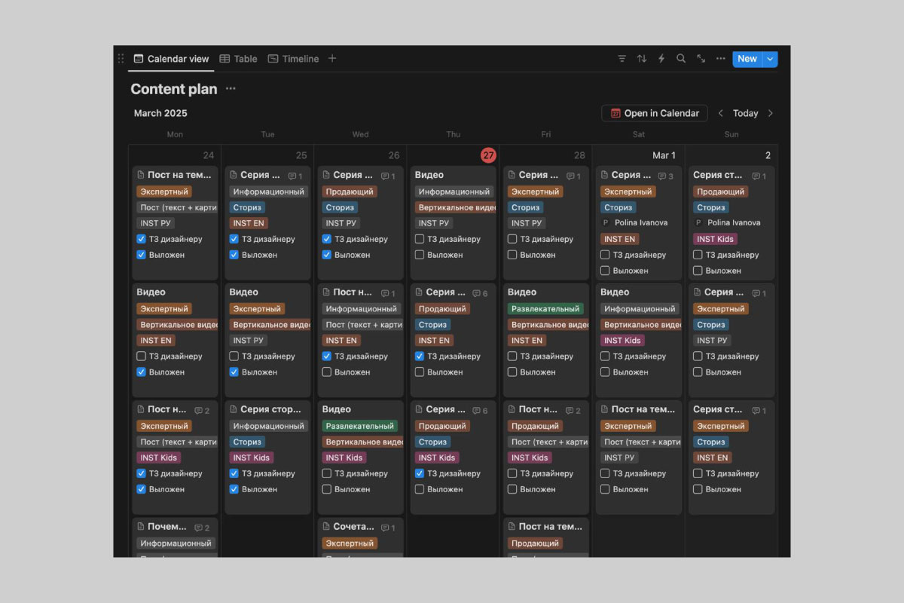Click the green Развлекательный tag on Friday's Видео card
The image size is (904, 603).
[x=546, y=309]
